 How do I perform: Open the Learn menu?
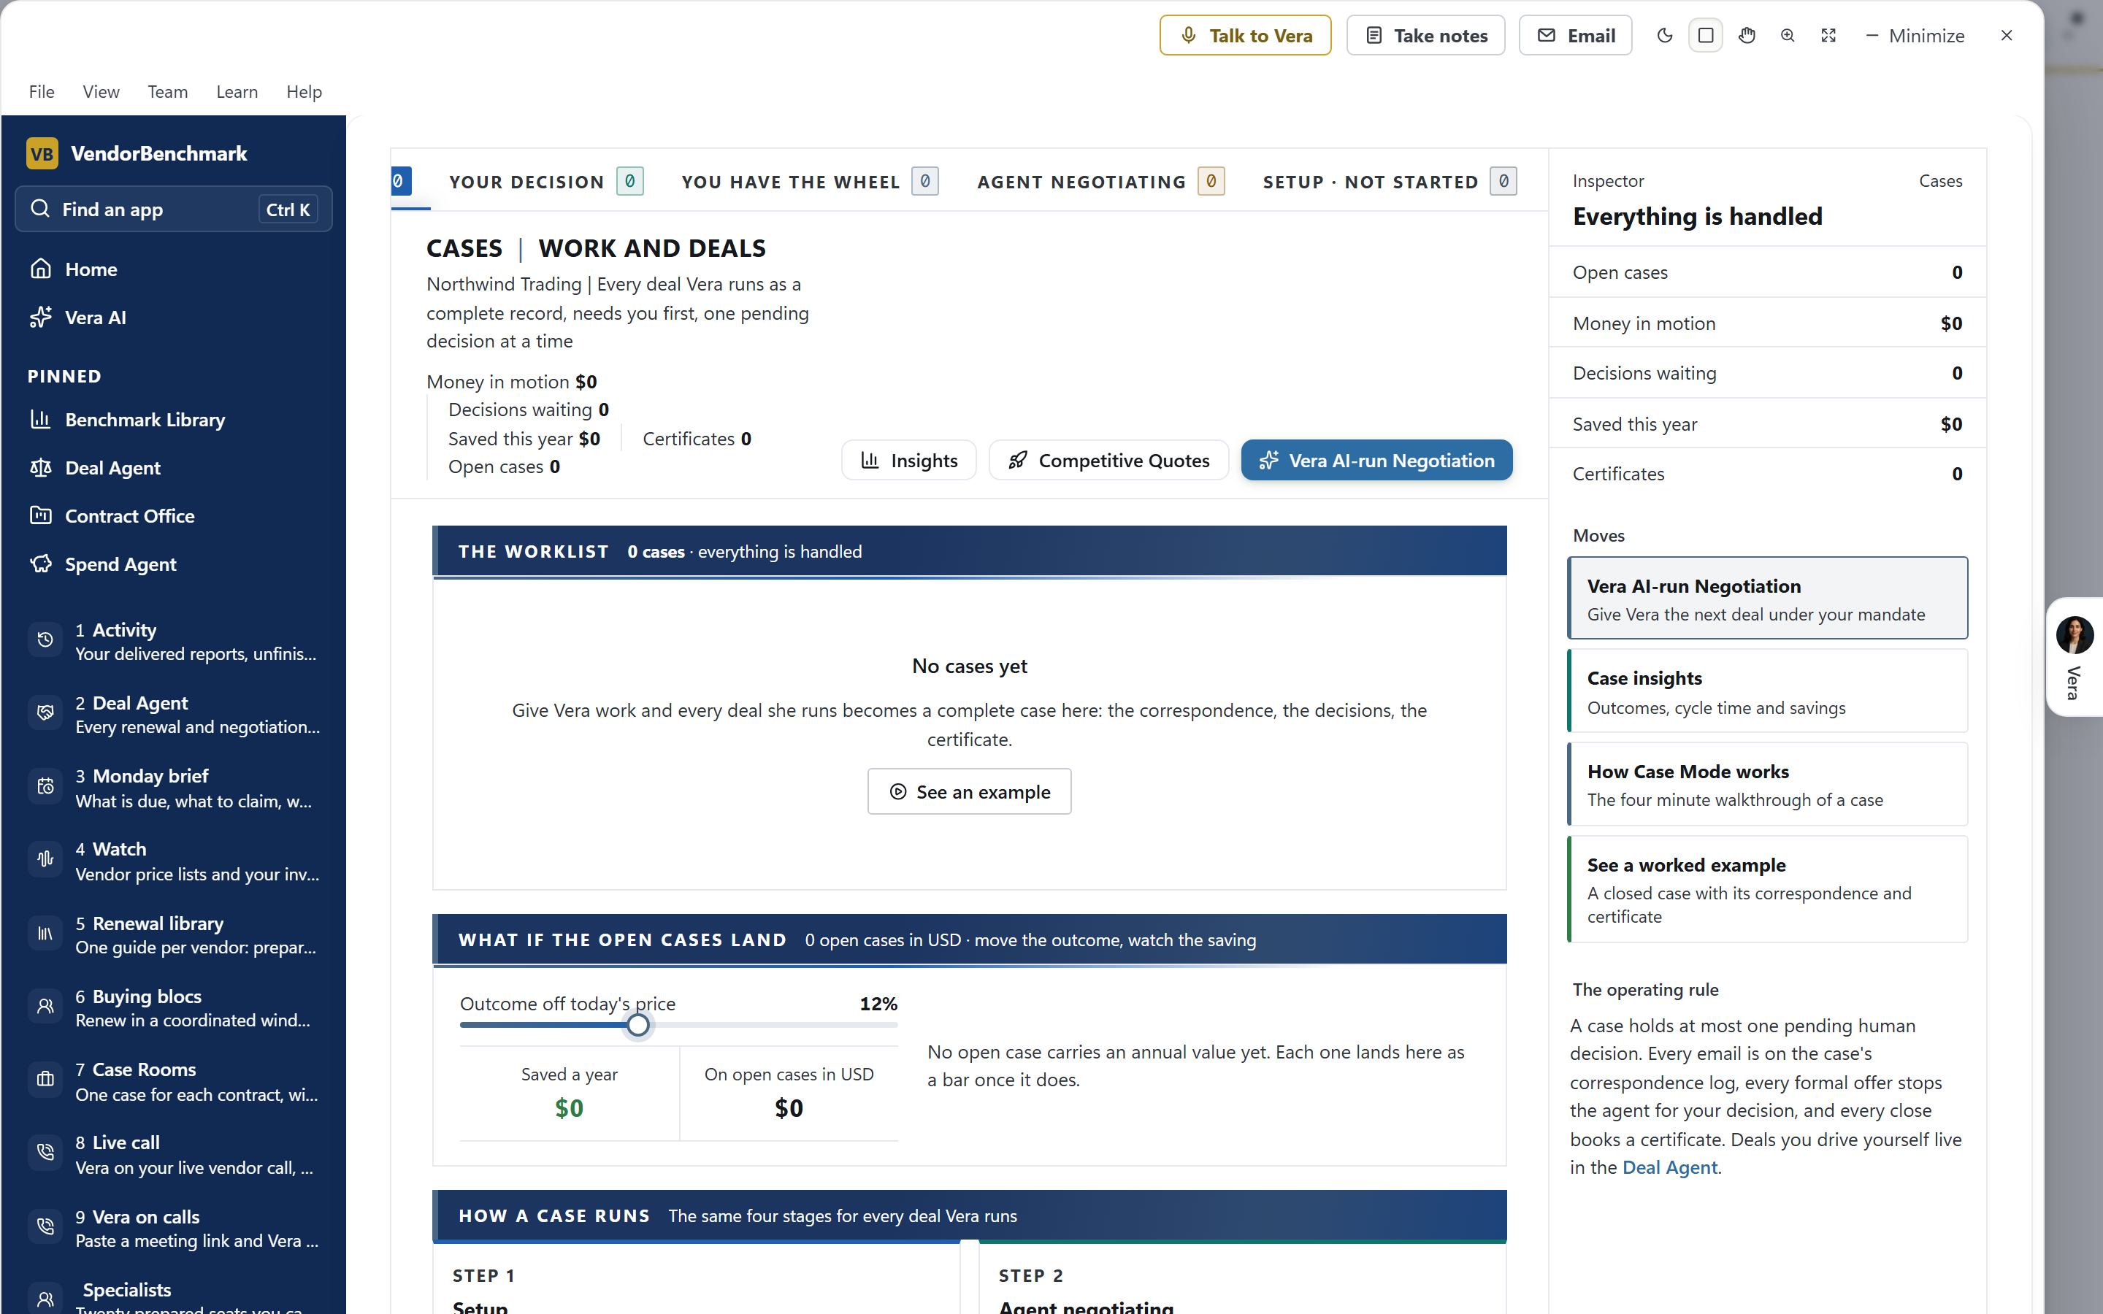[x=237, y=91]
